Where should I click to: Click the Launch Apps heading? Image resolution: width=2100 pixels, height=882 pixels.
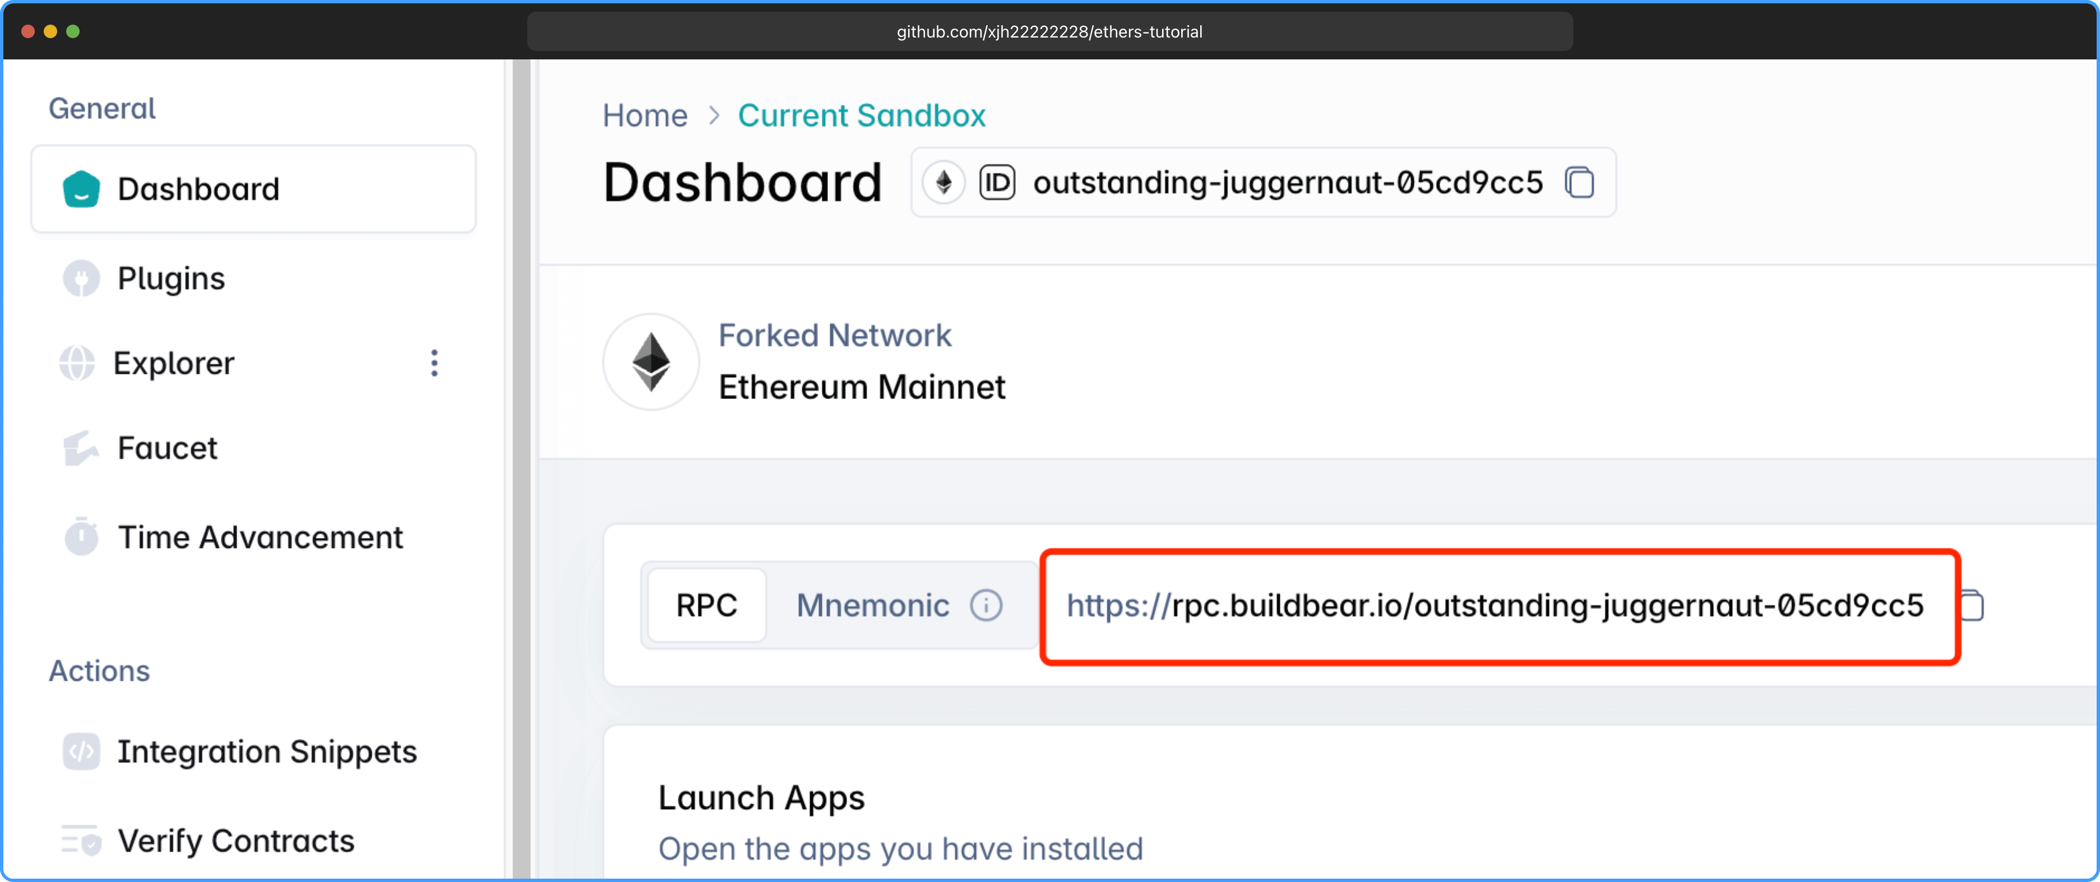pyautogui.click(x=761, y=798)
